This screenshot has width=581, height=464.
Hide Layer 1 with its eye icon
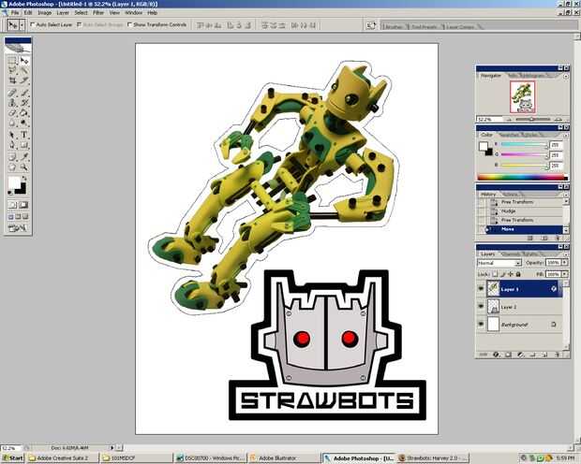pyautogui.click(x=481, y=289)
